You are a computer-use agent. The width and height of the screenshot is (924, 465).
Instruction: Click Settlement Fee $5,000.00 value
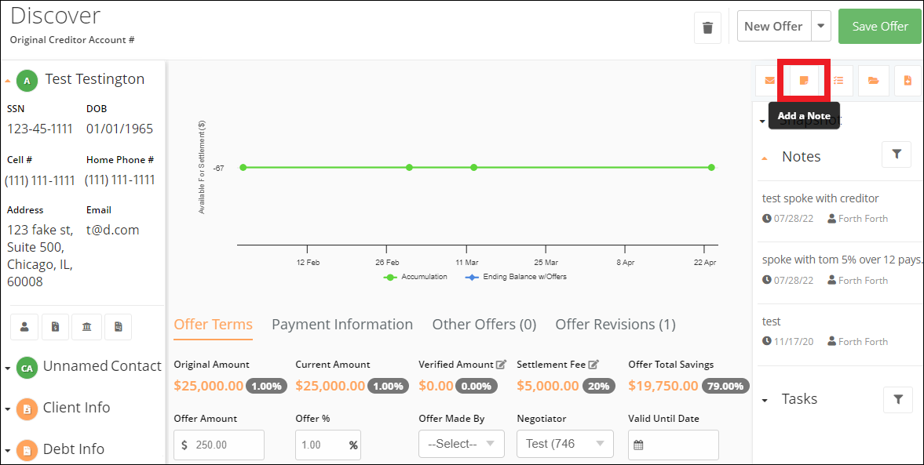coord(548,386)
